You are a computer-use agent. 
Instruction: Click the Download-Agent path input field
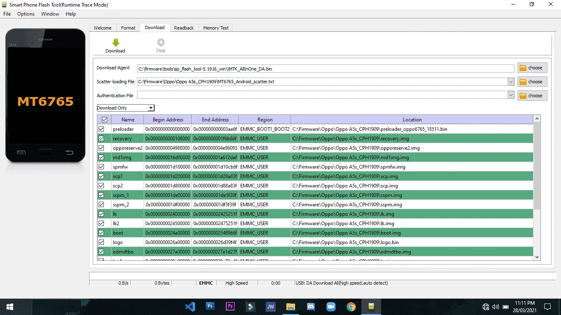pos(326,69)
